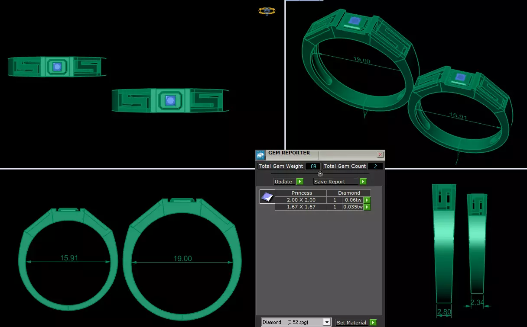Click the Update button

point(285,182)
